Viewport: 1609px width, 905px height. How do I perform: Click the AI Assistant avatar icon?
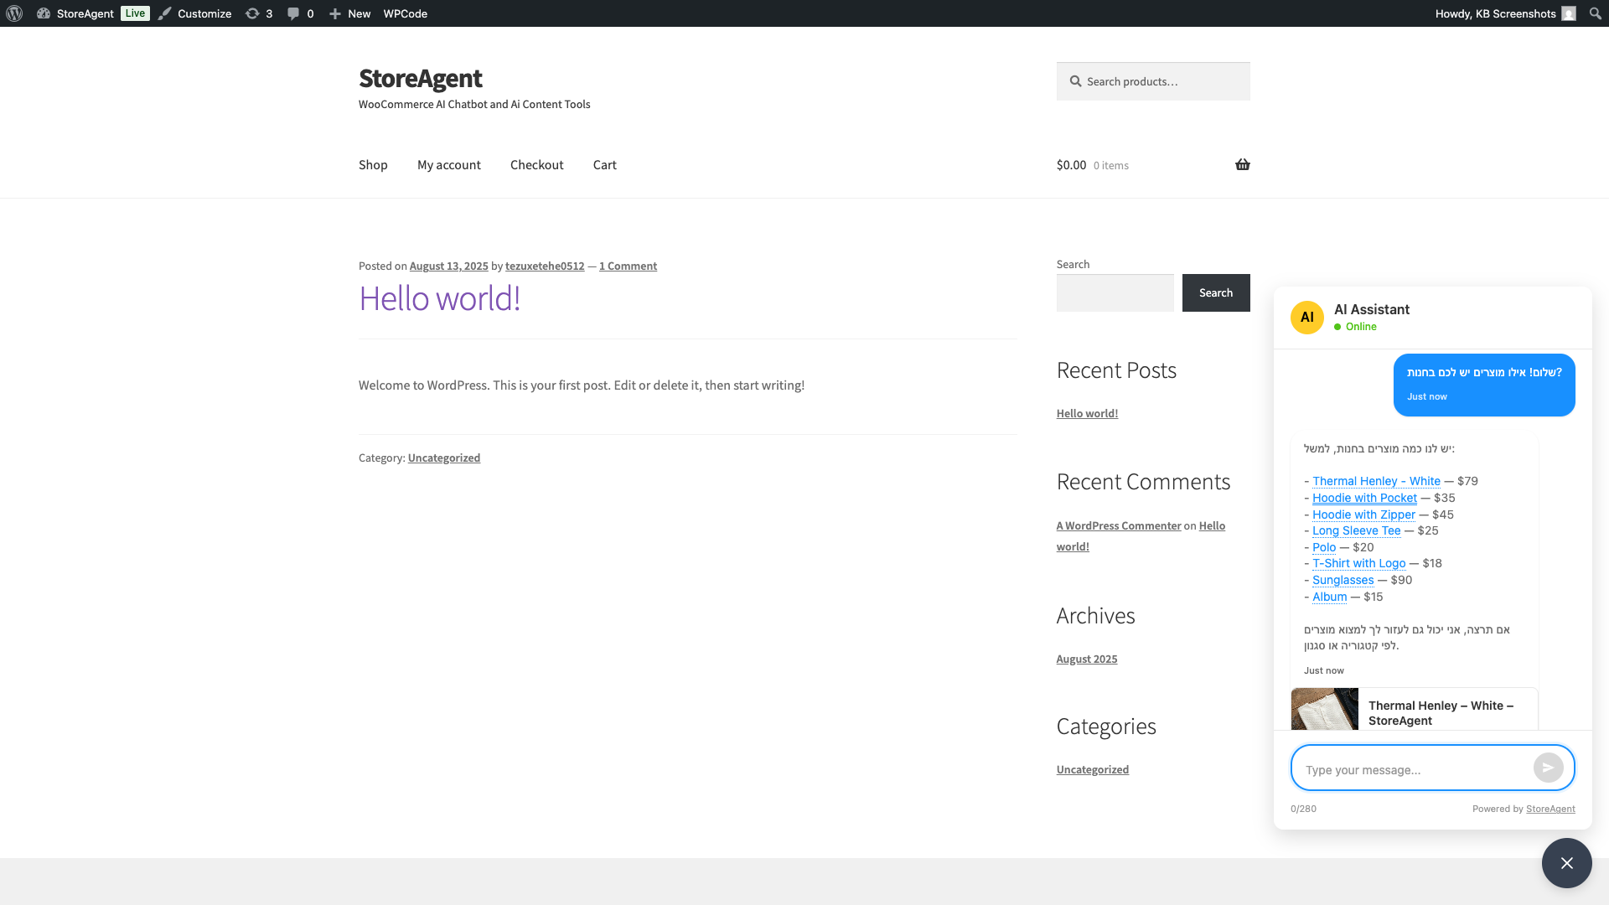point(1307,318)
